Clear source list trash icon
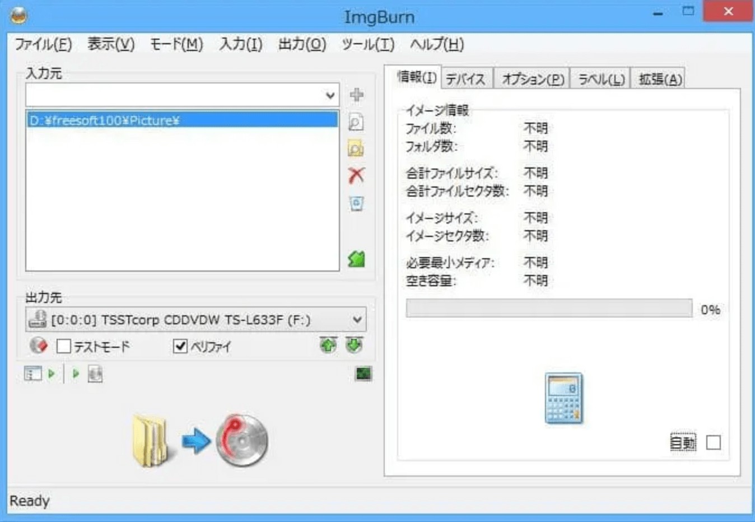 (356, 203)
